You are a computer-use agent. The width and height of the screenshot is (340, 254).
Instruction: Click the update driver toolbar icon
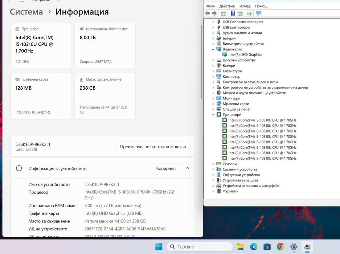(249, 13)
